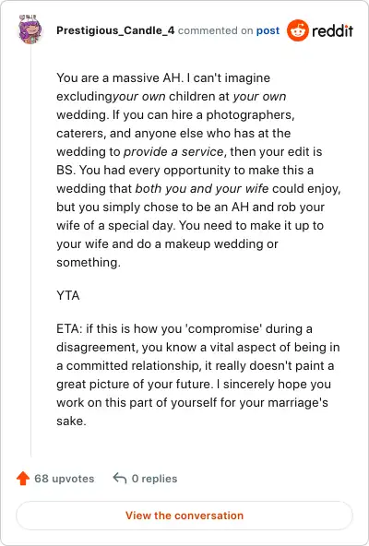The height and width of the screenshot is (546, 369).
Task: Follow the blue "post" link
Action: pyautogui.click(x=268, y=30)
